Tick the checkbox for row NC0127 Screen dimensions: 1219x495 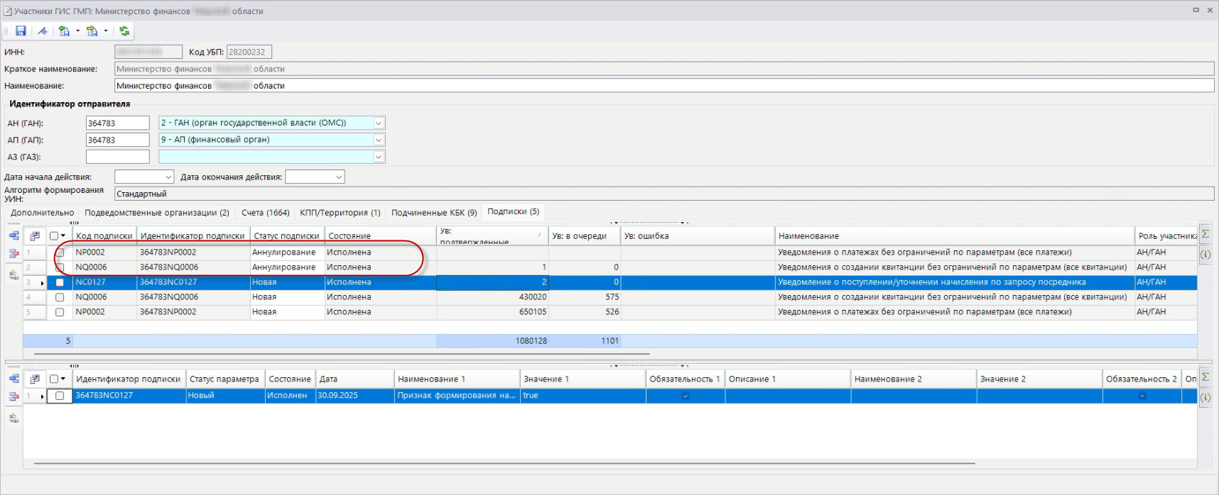[x=60, y=282]
